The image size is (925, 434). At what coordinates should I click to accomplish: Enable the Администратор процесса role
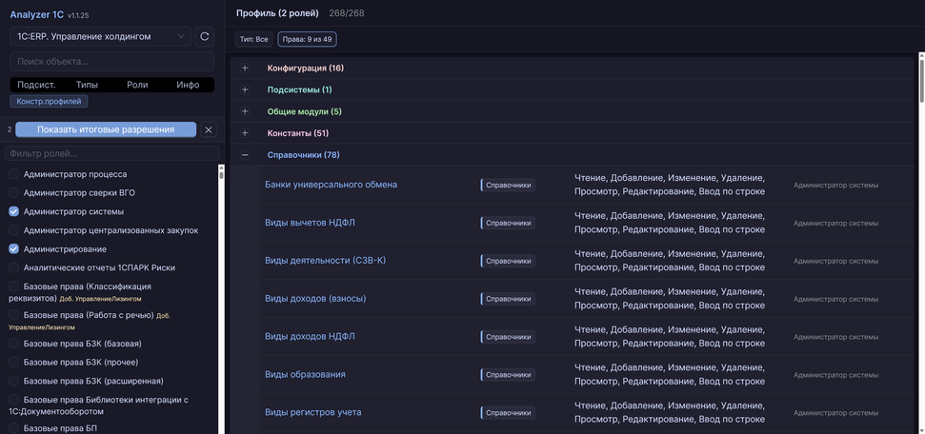point(14,174)
